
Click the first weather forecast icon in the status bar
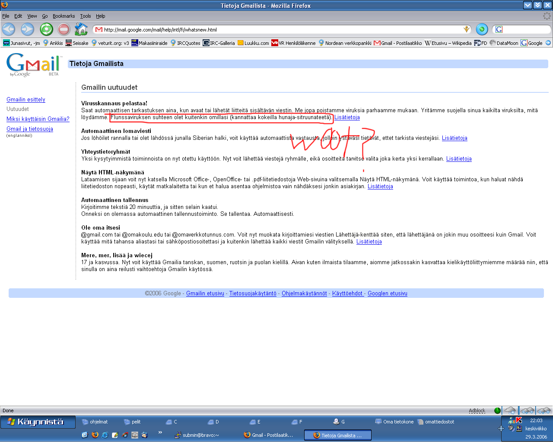point(510,410)
